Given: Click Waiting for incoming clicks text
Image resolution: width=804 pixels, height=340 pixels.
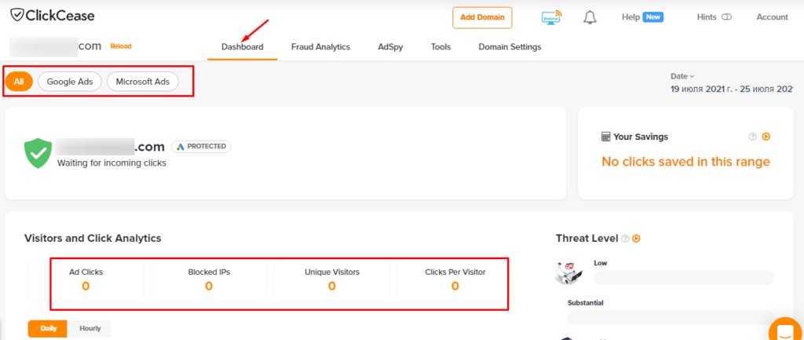Looking at the screenshot, I should pyautogui.click(x=111, y=163).
